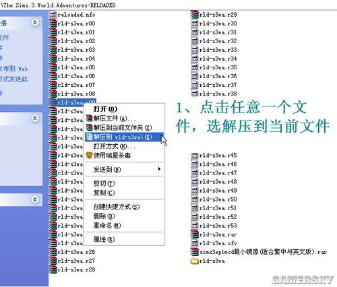
Task: Click 属性 in the context menu
Action: click(104, 239)
